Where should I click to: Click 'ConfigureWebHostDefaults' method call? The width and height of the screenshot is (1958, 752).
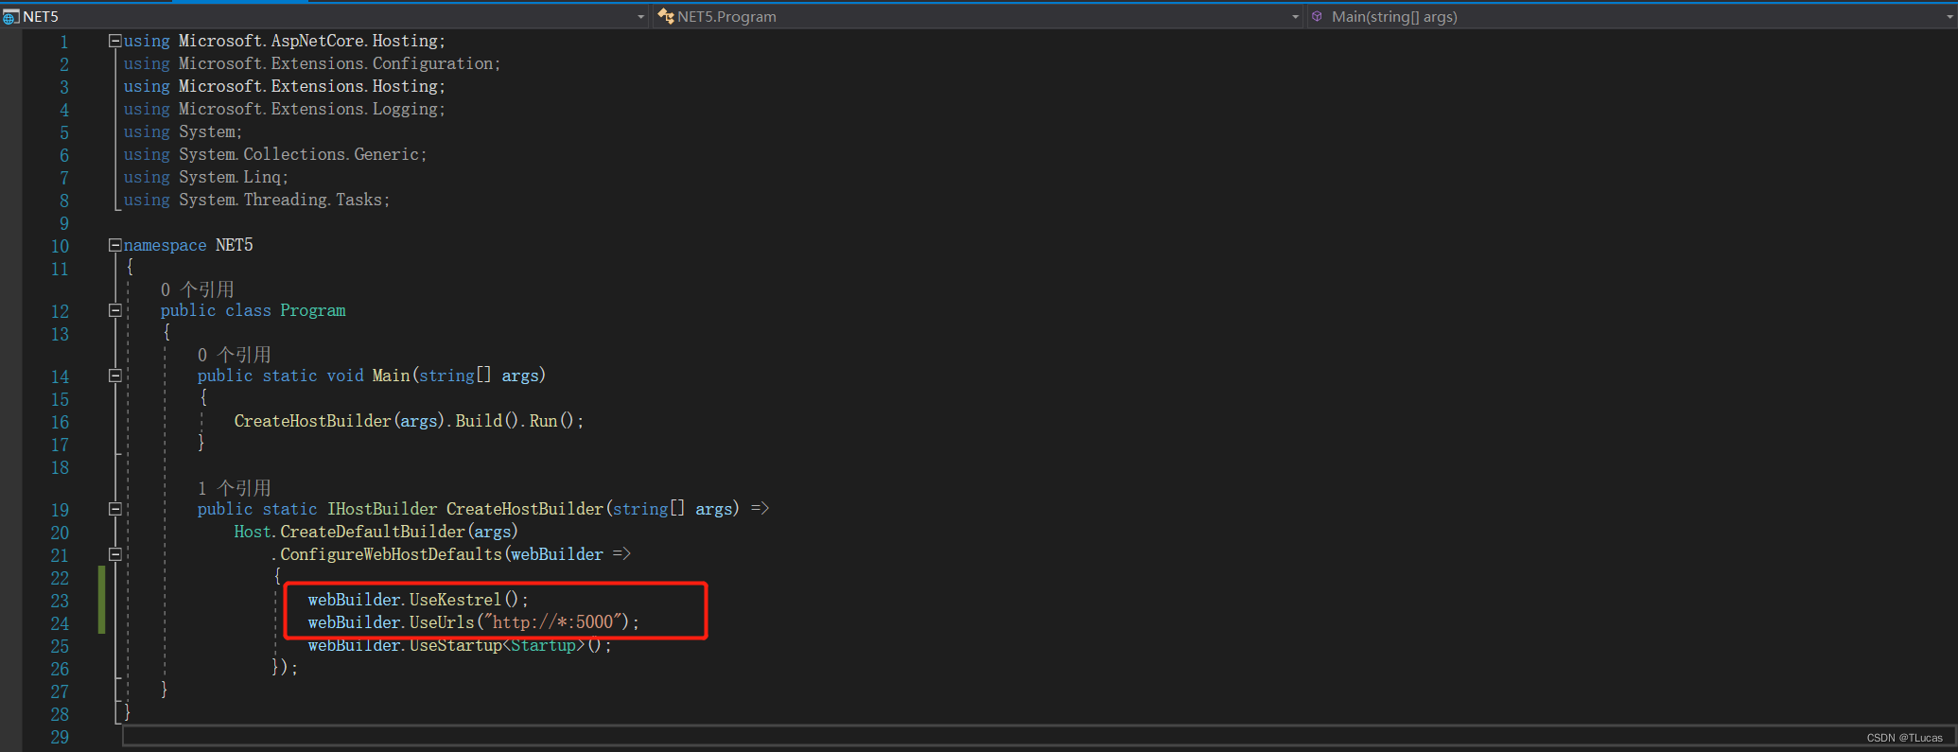click(391, 554)
